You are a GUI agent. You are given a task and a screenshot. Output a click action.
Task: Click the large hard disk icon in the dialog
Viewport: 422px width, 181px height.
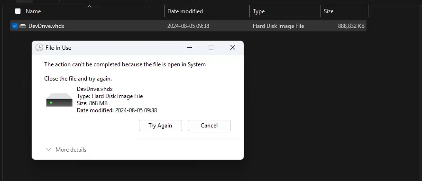coord(59,100)
